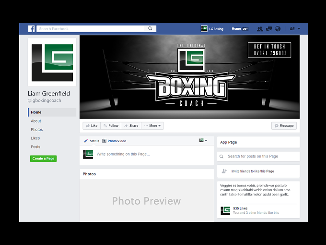Open friend requests icon in top bar

(260, 29)
